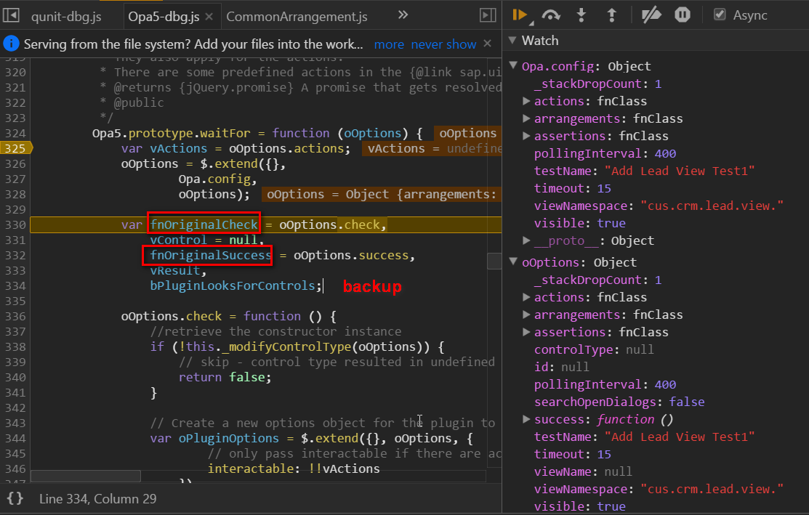Deactivate breakpoints
Image resolution: width=809 pixels, height=515 pixels.
pos(651,15)
